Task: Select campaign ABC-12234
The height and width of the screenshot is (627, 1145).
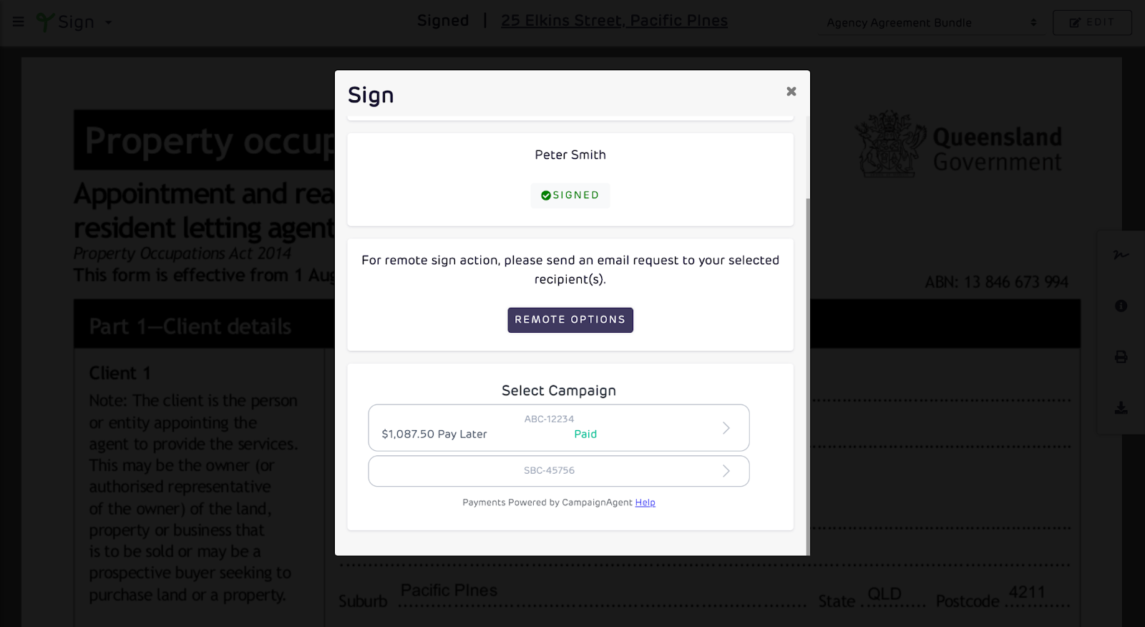Action: pos(559,427)
